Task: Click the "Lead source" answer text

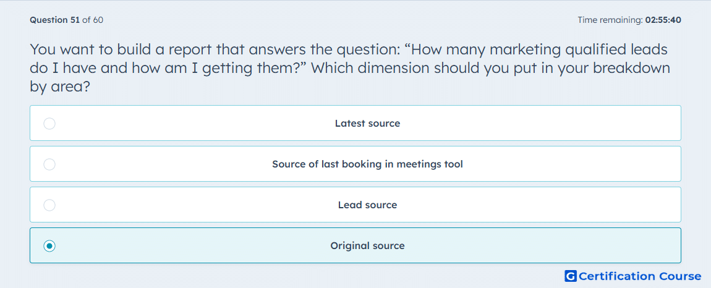Action: coord(367,205)
